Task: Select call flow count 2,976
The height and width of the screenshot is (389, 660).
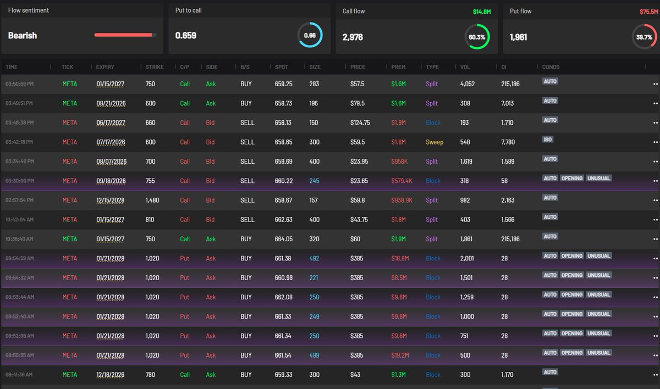Action: [353, 37]
